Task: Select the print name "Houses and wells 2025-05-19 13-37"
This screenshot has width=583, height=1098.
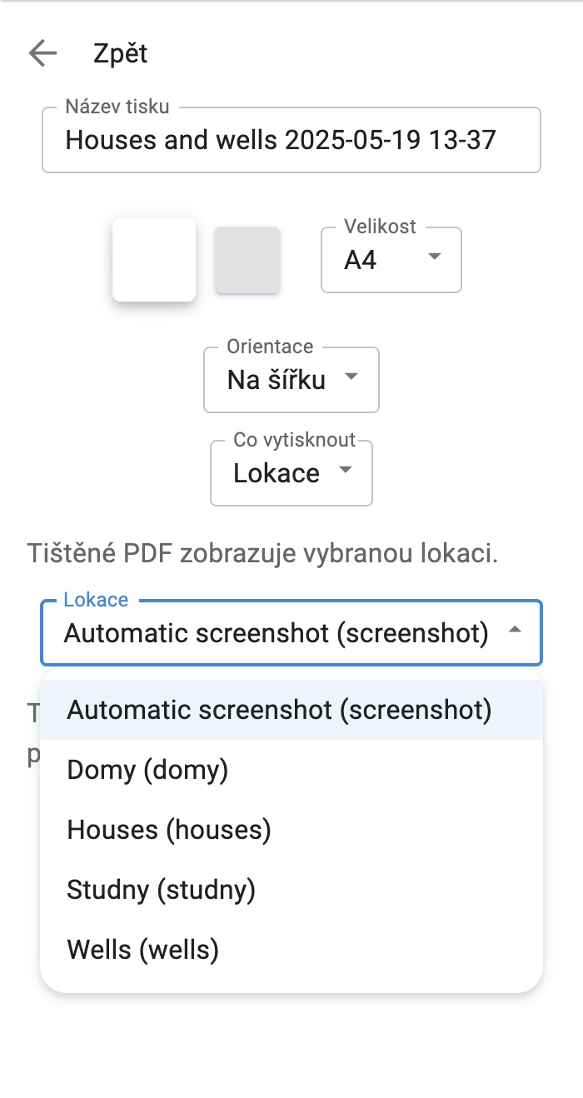Action: (291, 140)
